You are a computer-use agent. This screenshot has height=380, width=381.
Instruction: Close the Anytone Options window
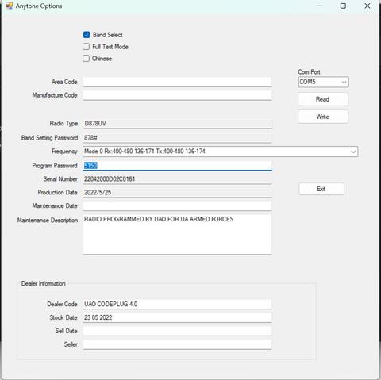(x=368, y=6)
